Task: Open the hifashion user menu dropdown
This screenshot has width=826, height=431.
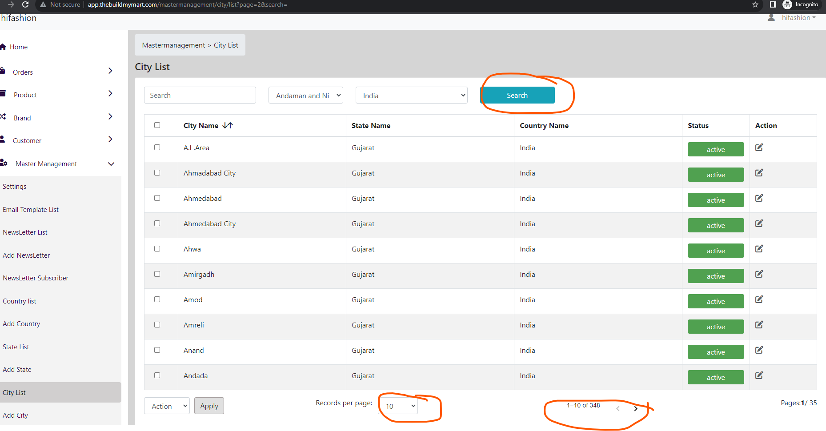Action: 799,18
